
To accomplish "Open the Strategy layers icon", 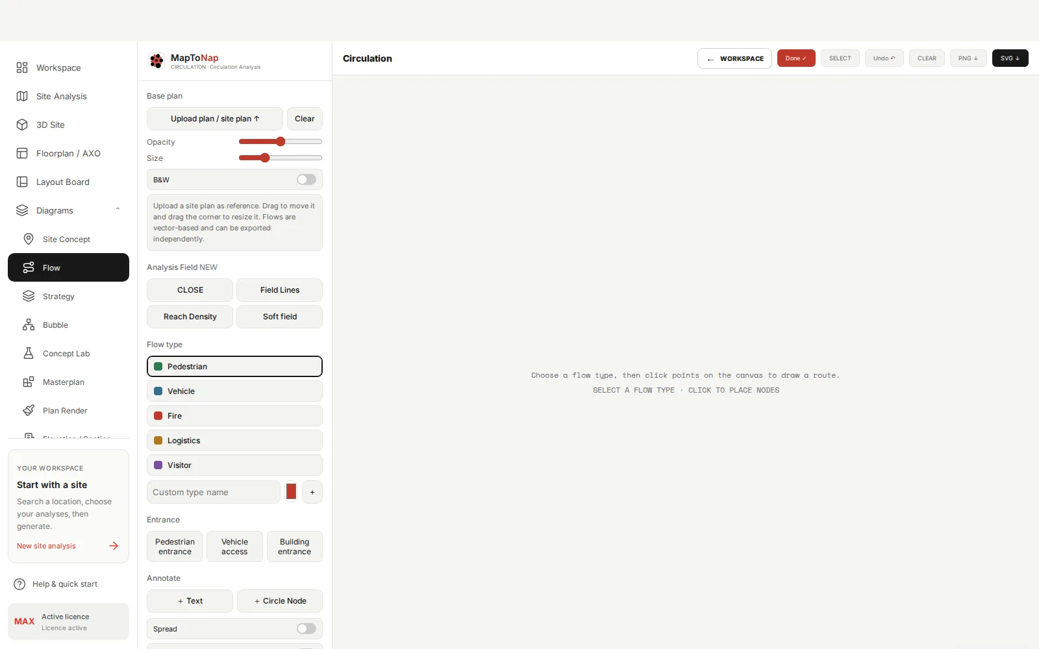I will pyautogui.click(x=29, y=296).
